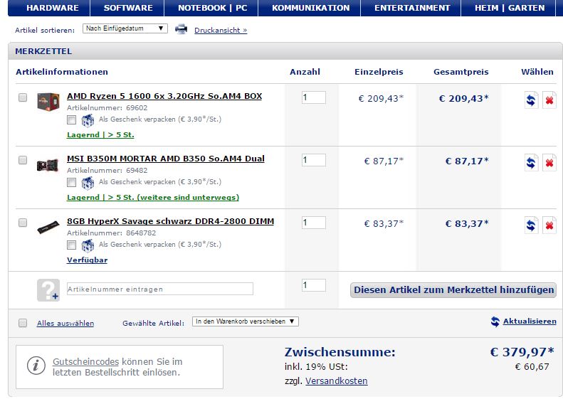Click the question mark add-article icon

click(x=48, y=290)
